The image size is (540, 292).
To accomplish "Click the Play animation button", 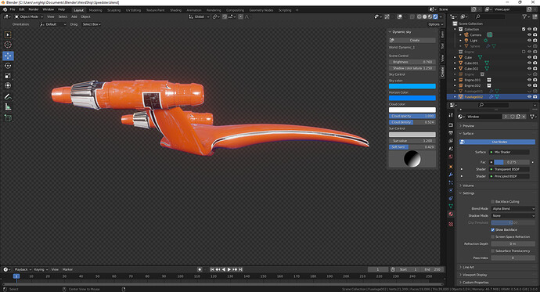I will [x=229, y=269].
